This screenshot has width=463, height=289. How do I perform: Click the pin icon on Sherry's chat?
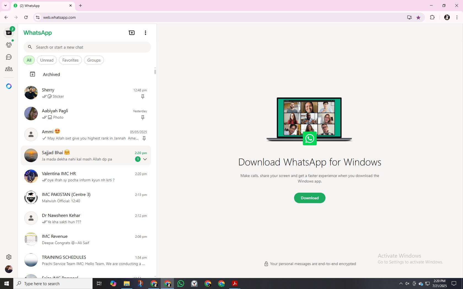click(x=143, y=97)
